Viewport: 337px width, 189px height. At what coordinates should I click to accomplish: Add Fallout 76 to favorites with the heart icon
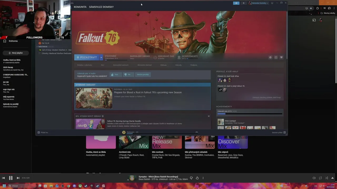point(281,57)
